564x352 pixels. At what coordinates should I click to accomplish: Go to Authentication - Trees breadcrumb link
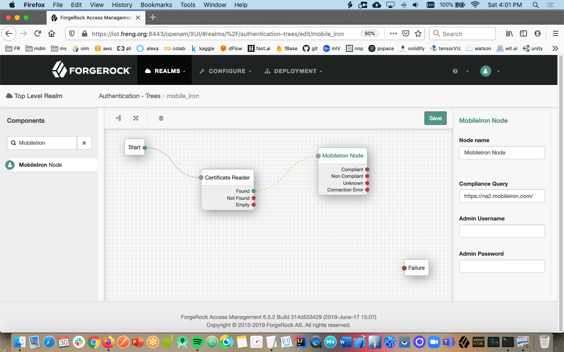point(130,96)
